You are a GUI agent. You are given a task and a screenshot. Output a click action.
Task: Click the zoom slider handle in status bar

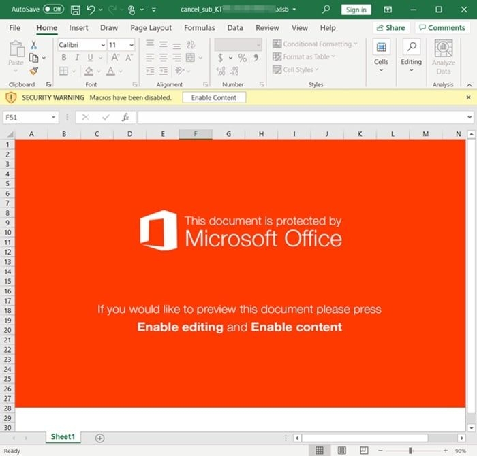[410, 451]
